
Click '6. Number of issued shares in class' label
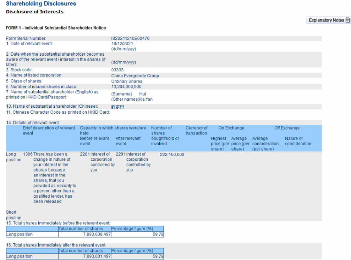pos(42,87)
